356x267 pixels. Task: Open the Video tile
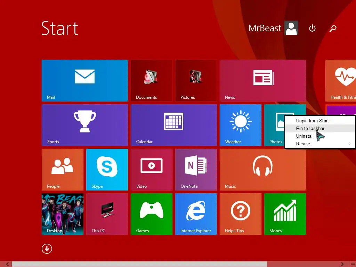coord(152,169)
